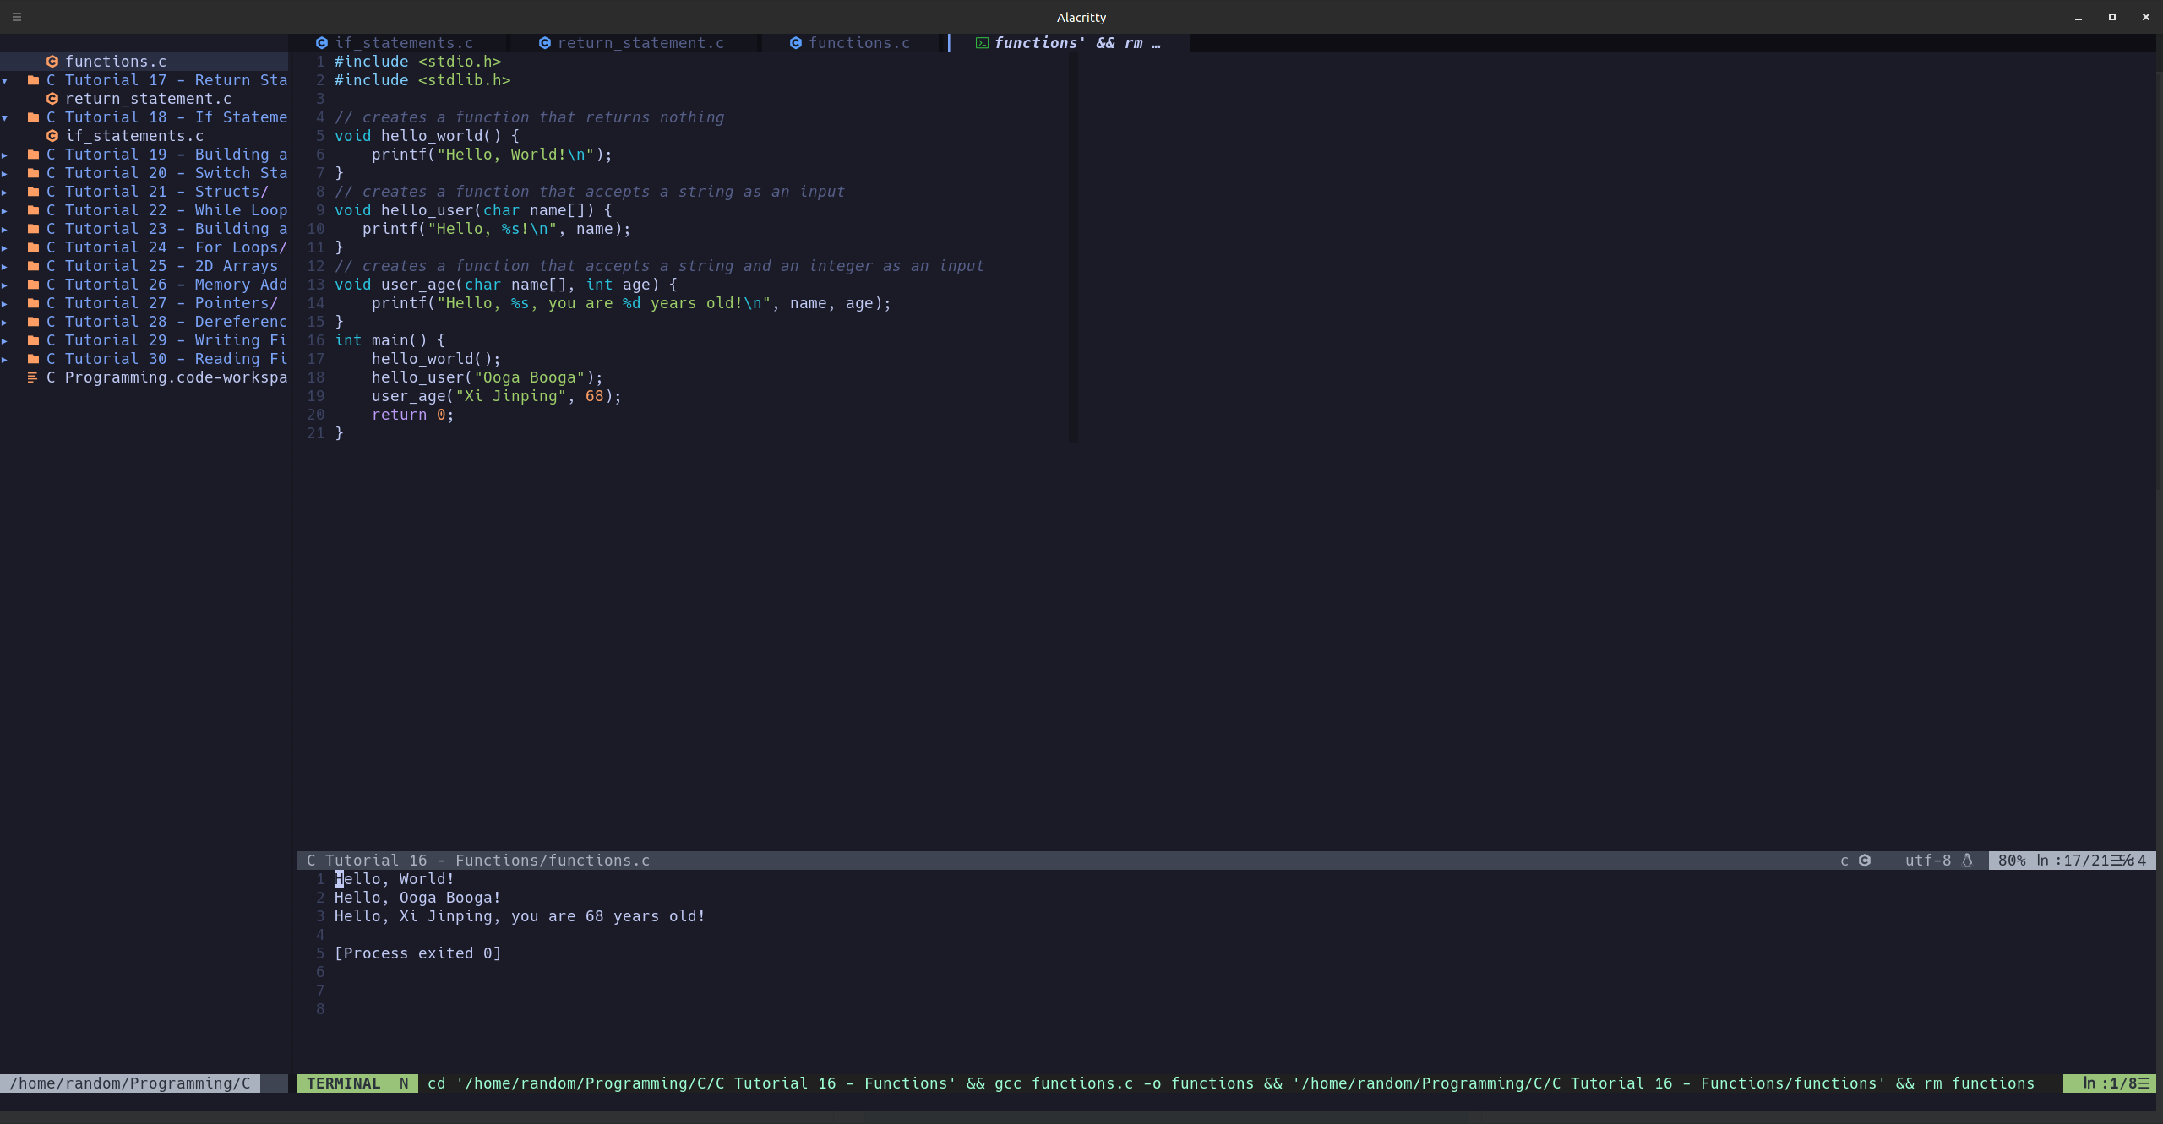Click the list icon beside C Programming.code-workspace

pyautogui.click(x=34, y=377)
